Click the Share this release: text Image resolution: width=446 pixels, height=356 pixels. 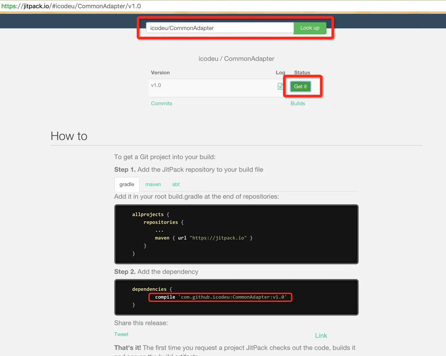click(141, 323)
